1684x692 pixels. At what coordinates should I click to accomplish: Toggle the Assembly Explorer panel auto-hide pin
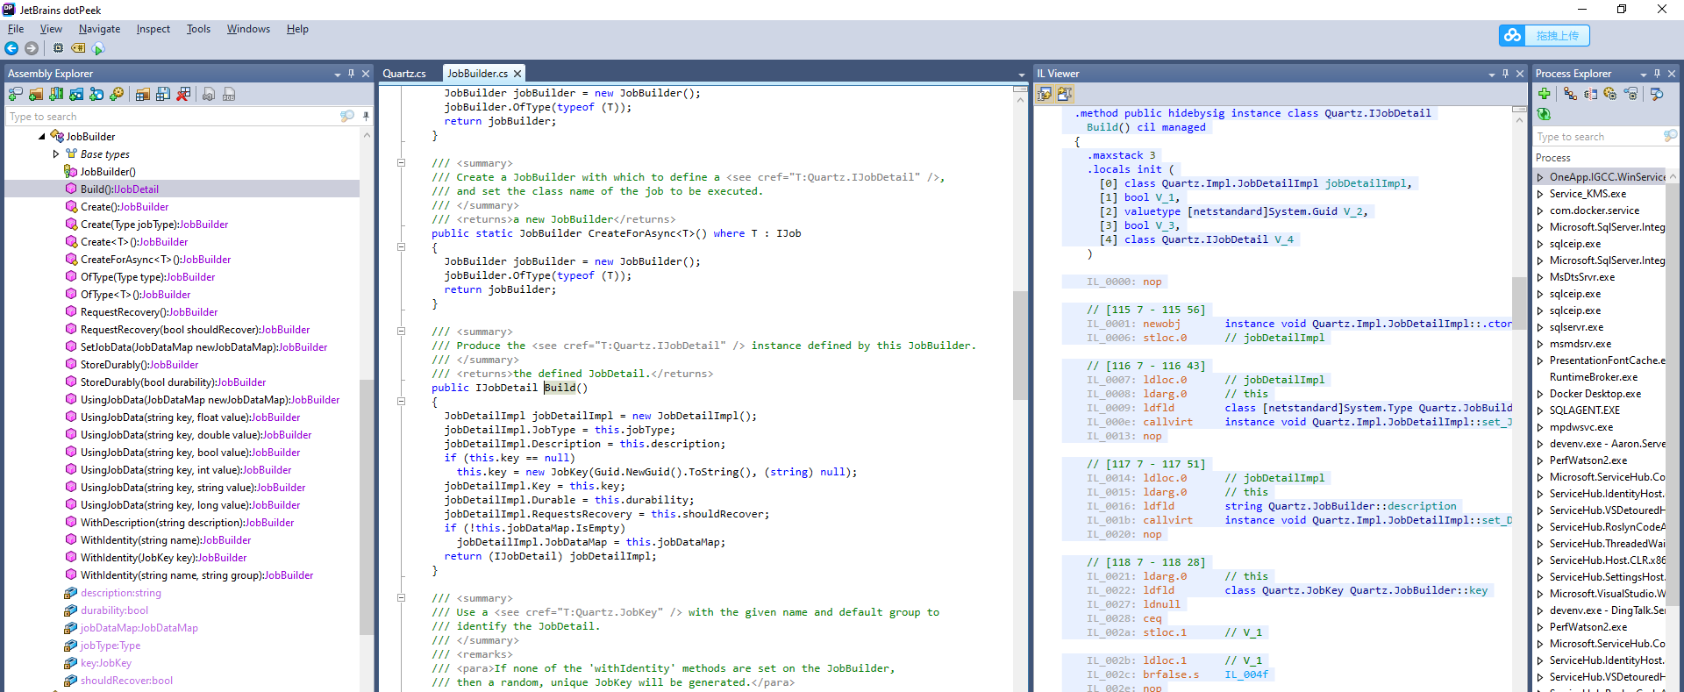tap(352, 74)
